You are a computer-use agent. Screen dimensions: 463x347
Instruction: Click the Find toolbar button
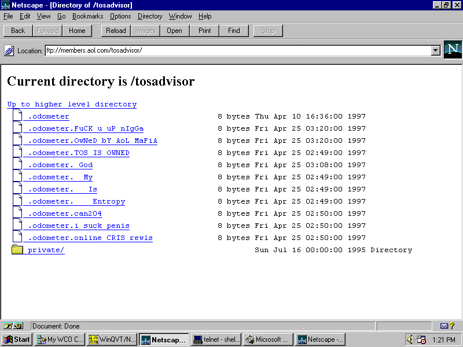click(x=234, y=31)
